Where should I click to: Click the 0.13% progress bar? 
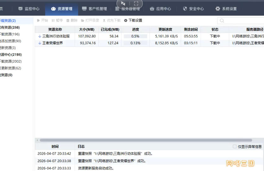135,43
